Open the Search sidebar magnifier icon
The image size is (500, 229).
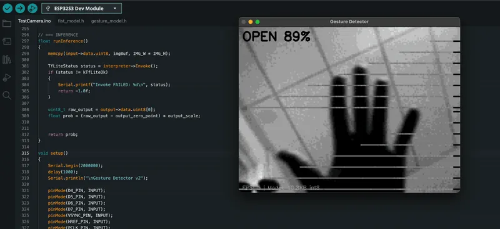7,95
